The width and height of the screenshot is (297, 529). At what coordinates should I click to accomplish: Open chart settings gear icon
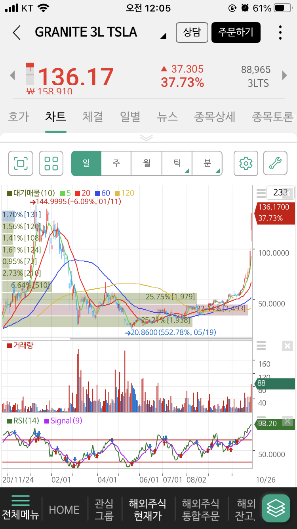246,163
